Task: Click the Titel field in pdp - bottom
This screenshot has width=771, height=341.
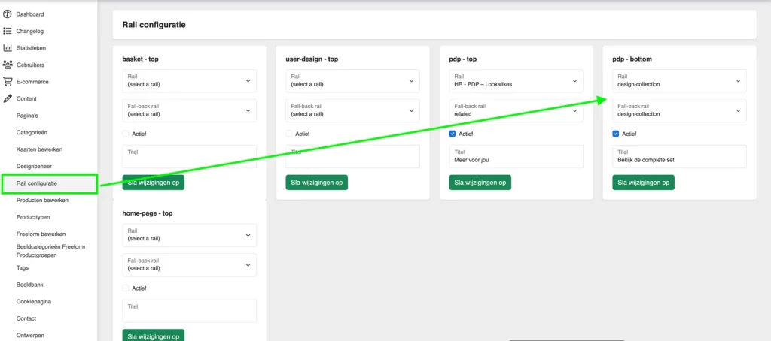Action: [679, 157]
